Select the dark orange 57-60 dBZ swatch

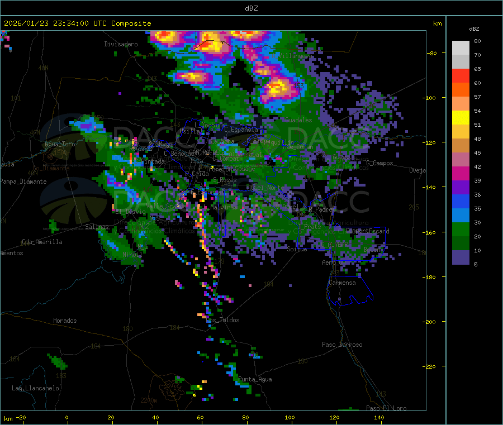tap(461, 90)
